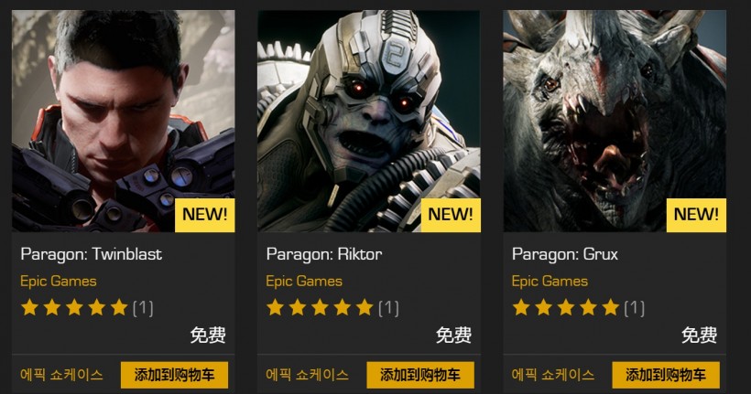
Task: Click the star rating for Riktor
Action: 321,307
